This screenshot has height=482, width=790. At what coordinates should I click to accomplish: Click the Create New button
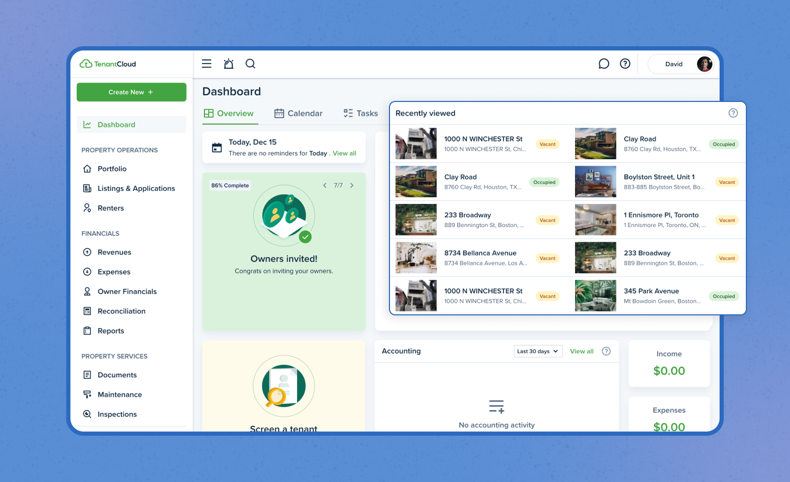pyautogui.click(x=131, y=92)
